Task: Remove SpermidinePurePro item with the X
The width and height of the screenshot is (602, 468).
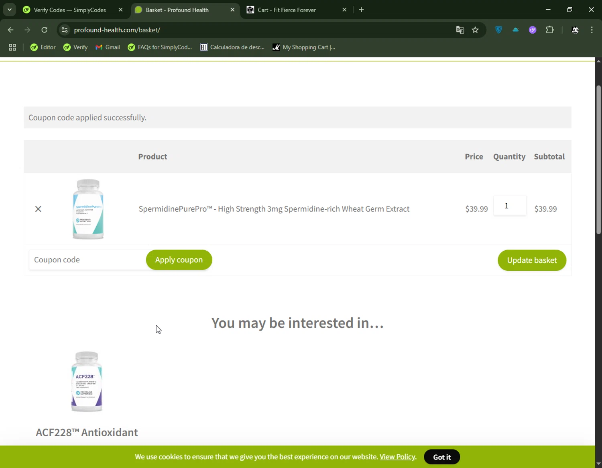Action: 38,209
